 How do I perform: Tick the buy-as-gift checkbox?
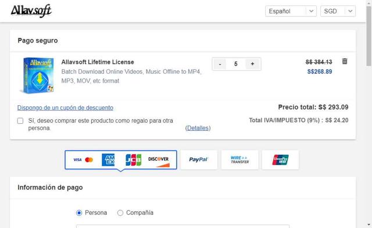(20, 121)
